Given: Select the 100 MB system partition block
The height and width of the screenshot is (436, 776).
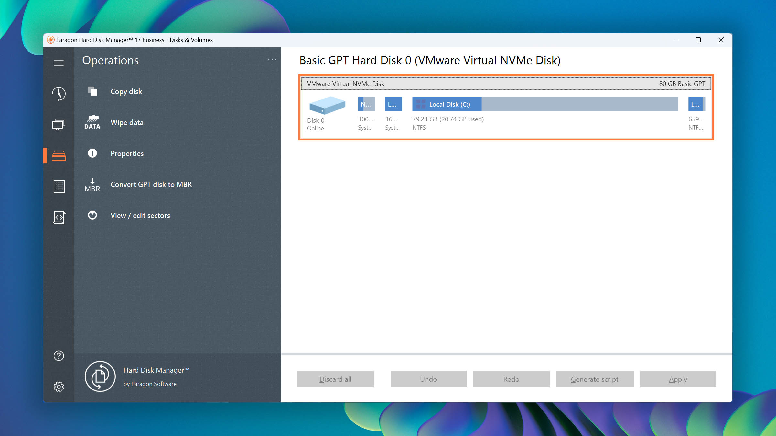Looking at the screenshot, I should click(x=366, y=104).
